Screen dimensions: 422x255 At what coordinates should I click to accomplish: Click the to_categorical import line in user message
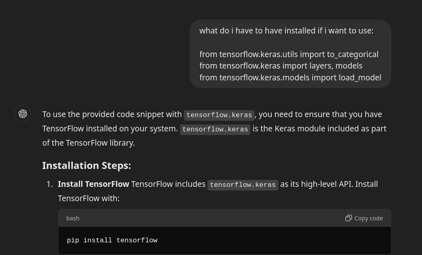coord(289,54)
